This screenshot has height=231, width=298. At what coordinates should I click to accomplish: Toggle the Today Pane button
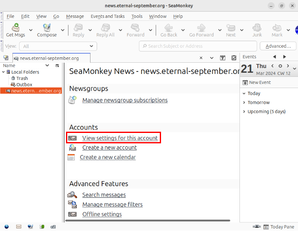click(279, 227)
